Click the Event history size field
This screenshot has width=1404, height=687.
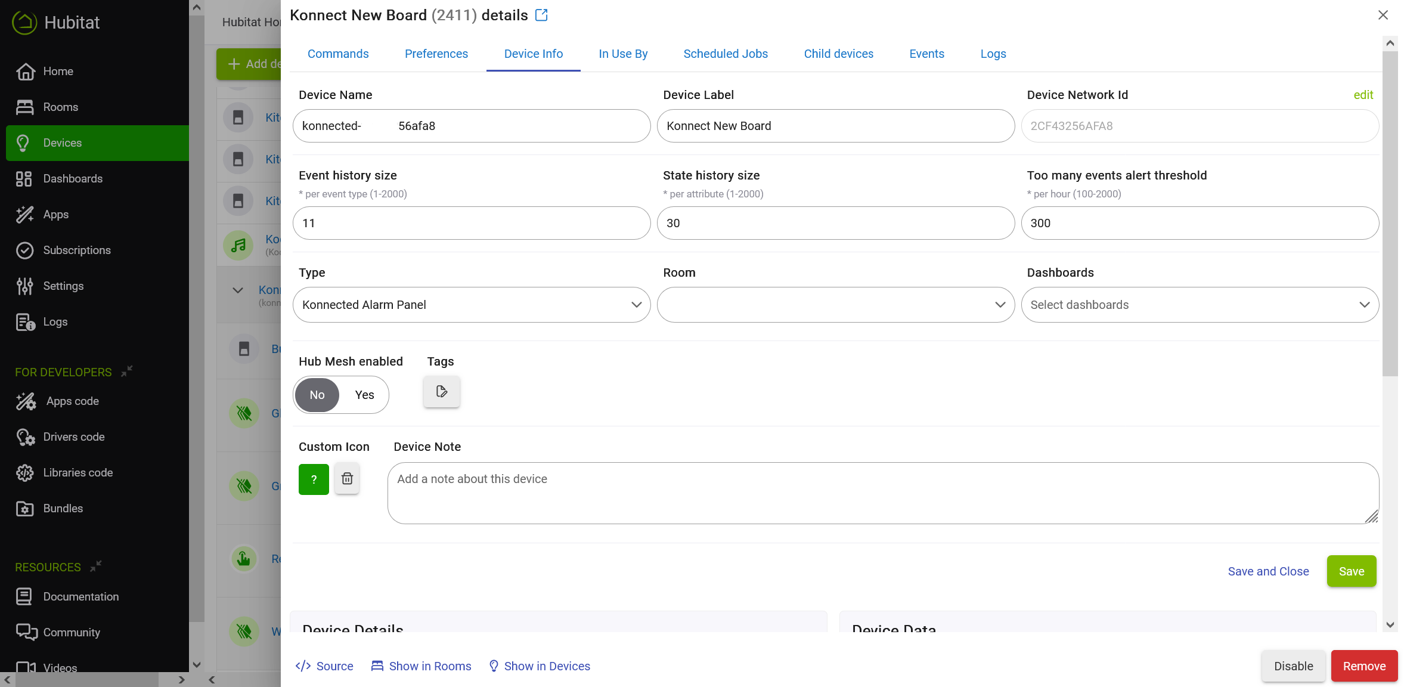pyautogui.click(x=472, y=223)
